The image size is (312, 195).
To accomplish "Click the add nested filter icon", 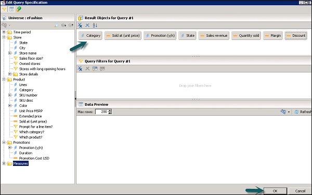I will 95,68.
